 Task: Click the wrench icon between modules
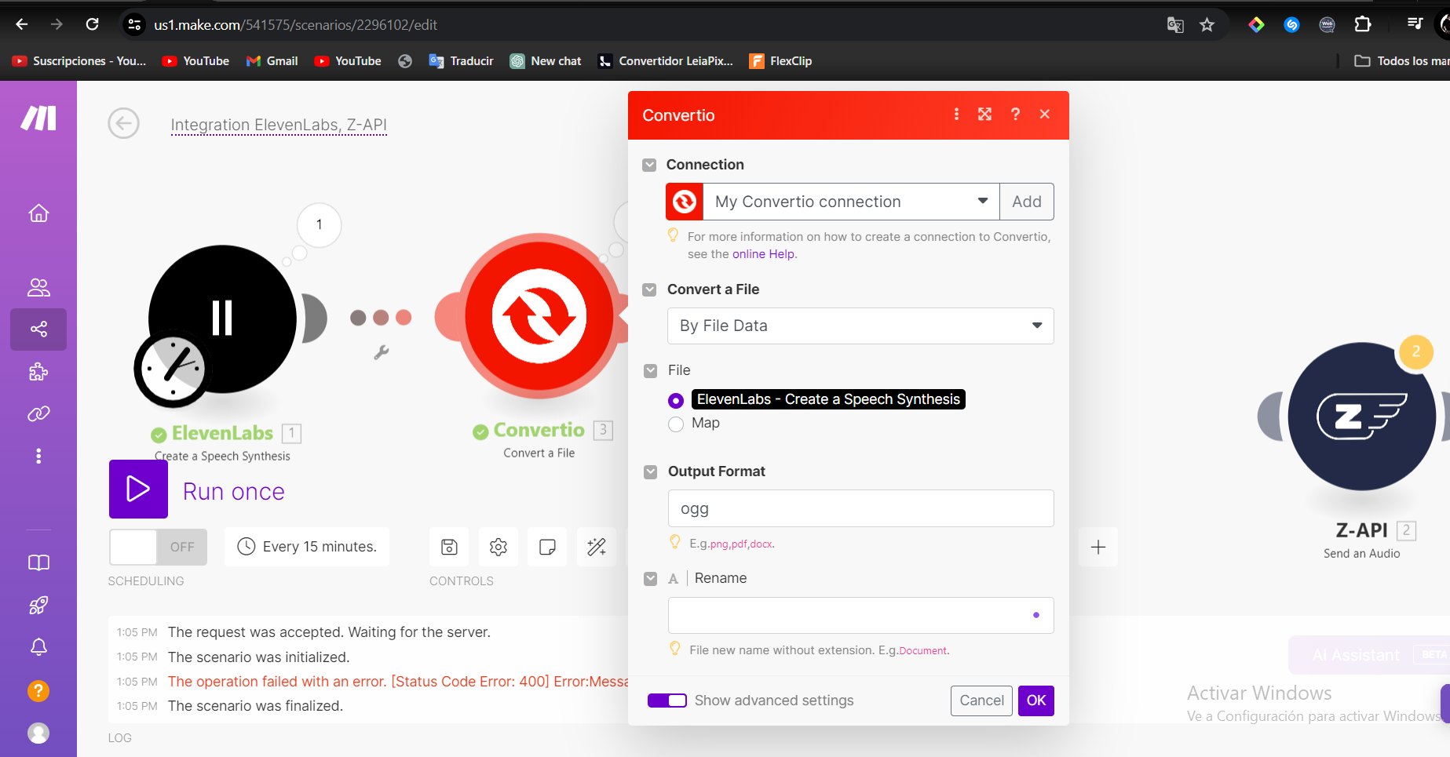coord(382,352)
